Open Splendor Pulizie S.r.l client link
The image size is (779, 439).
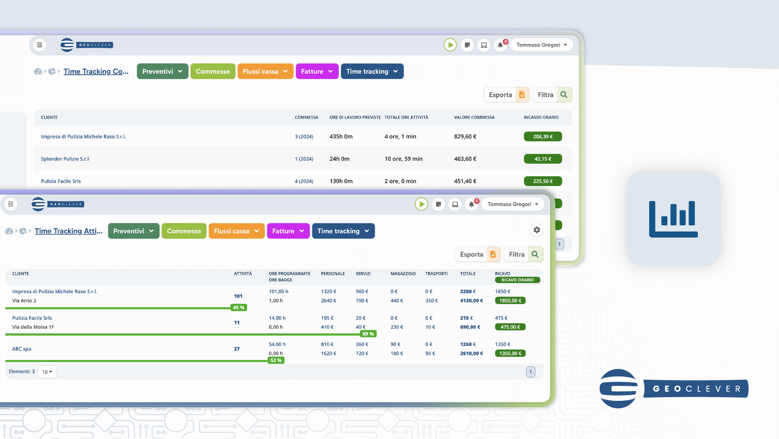click(65, 159)
